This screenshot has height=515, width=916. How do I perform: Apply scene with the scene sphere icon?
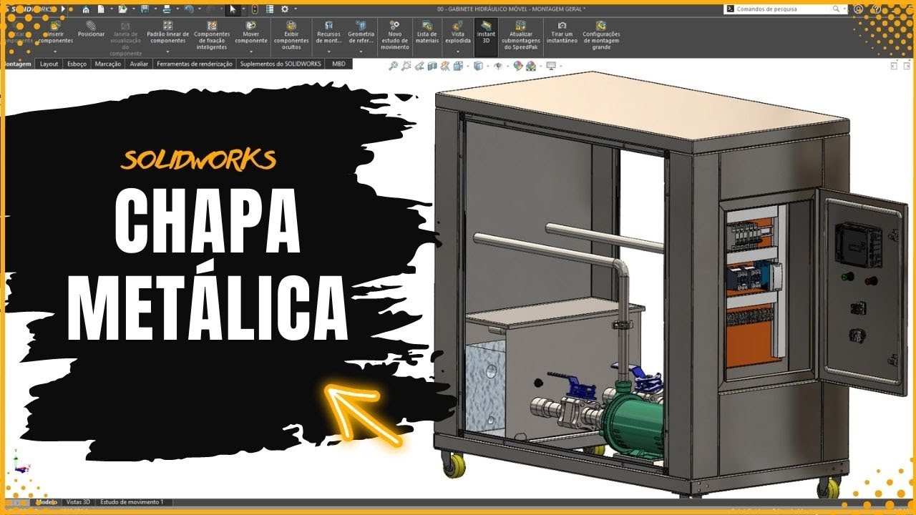tap(530, 66)
